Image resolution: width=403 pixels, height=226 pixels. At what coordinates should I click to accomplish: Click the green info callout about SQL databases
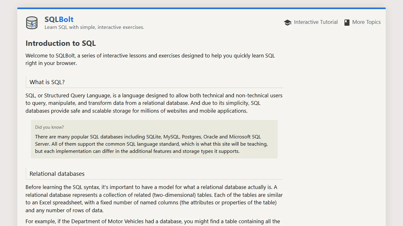(x=154, y=139)
